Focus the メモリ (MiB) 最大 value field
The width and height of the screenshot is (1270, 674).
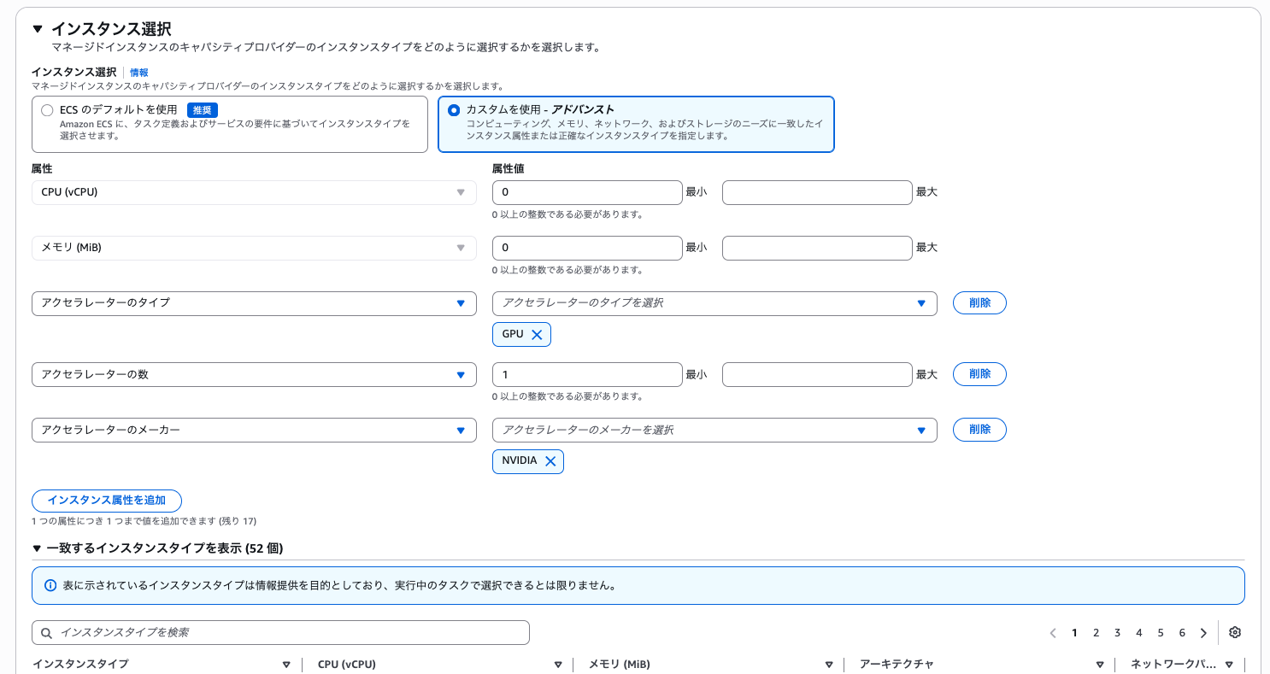click(818, 248)
